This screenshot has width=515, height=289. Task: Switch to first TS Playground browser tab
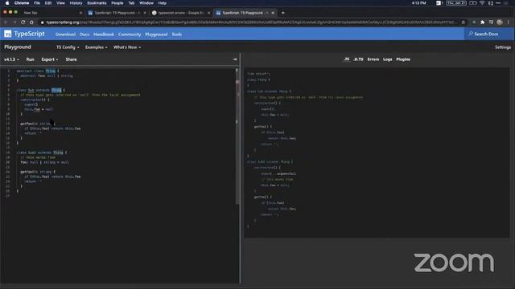point(116,13)
